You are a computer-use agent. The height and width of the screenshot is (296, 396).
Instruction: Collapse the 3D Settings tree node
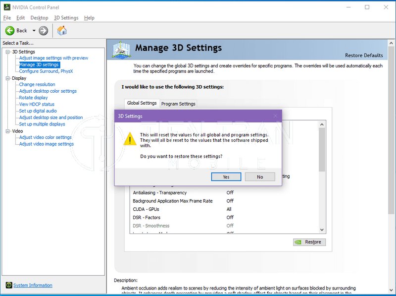(x=8, y=52)
